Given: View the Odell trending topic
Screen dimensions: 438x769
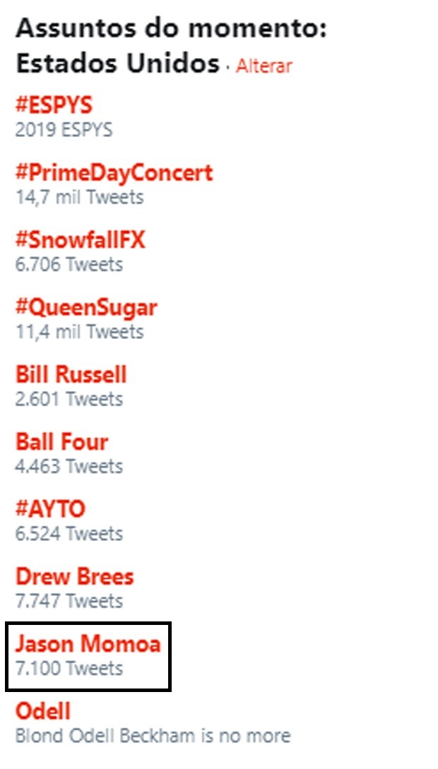Looking at the screenshot, I should [43, 711].
